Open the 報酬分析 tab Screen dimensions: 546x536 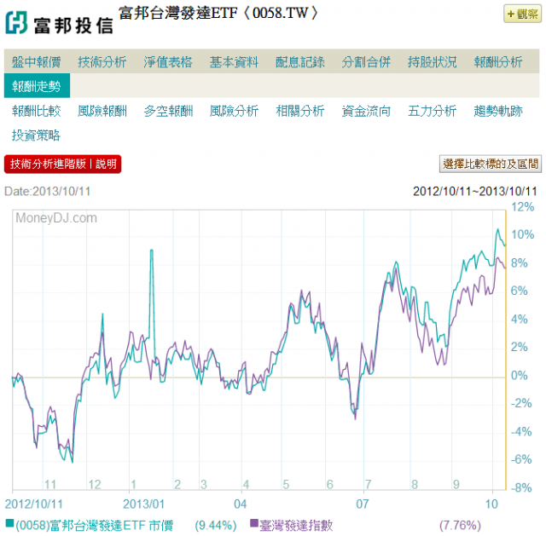click(x=498, y=62)
